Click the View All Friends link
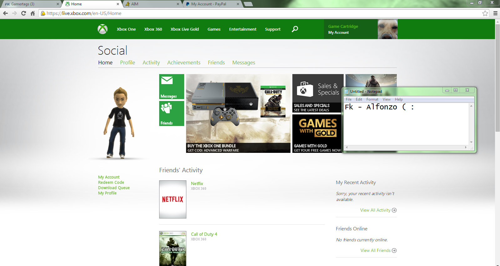Screen dimensions: 500x266 376,250
